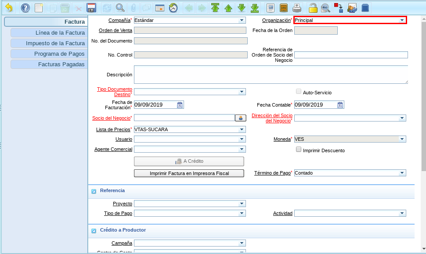This screenshot has height=254, width=426.
Task: Open the Lista de Precios dropdown
Action: point(242,130)
